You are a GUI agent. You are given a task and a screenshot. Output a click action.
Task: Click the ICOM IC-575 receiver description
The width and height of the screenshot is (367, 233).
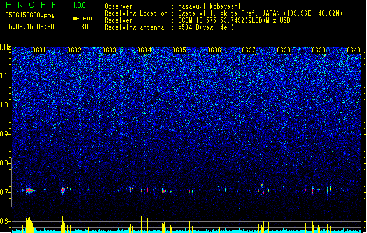234,20
